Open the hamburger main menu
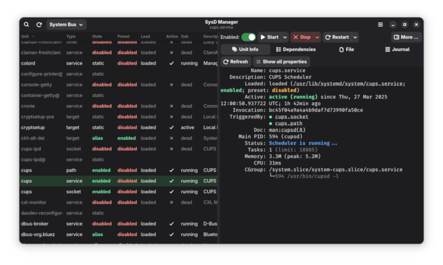The height and width of the screenshot is (265, 443). click(x=380, y=25)
